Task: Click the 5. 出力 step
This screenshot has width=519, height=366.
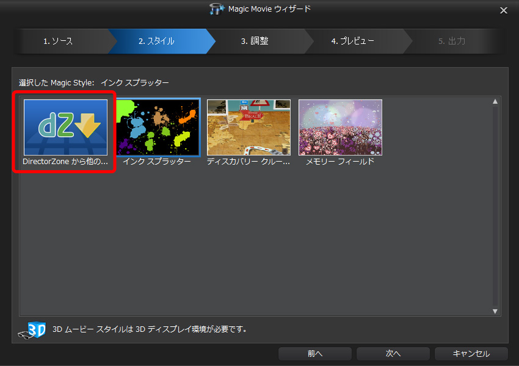Action: [451, 41]
